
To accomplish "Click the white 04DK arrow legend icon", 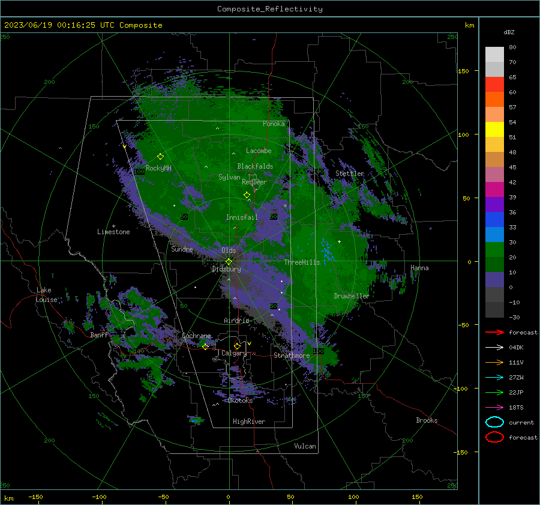I will tap(494, 347).
